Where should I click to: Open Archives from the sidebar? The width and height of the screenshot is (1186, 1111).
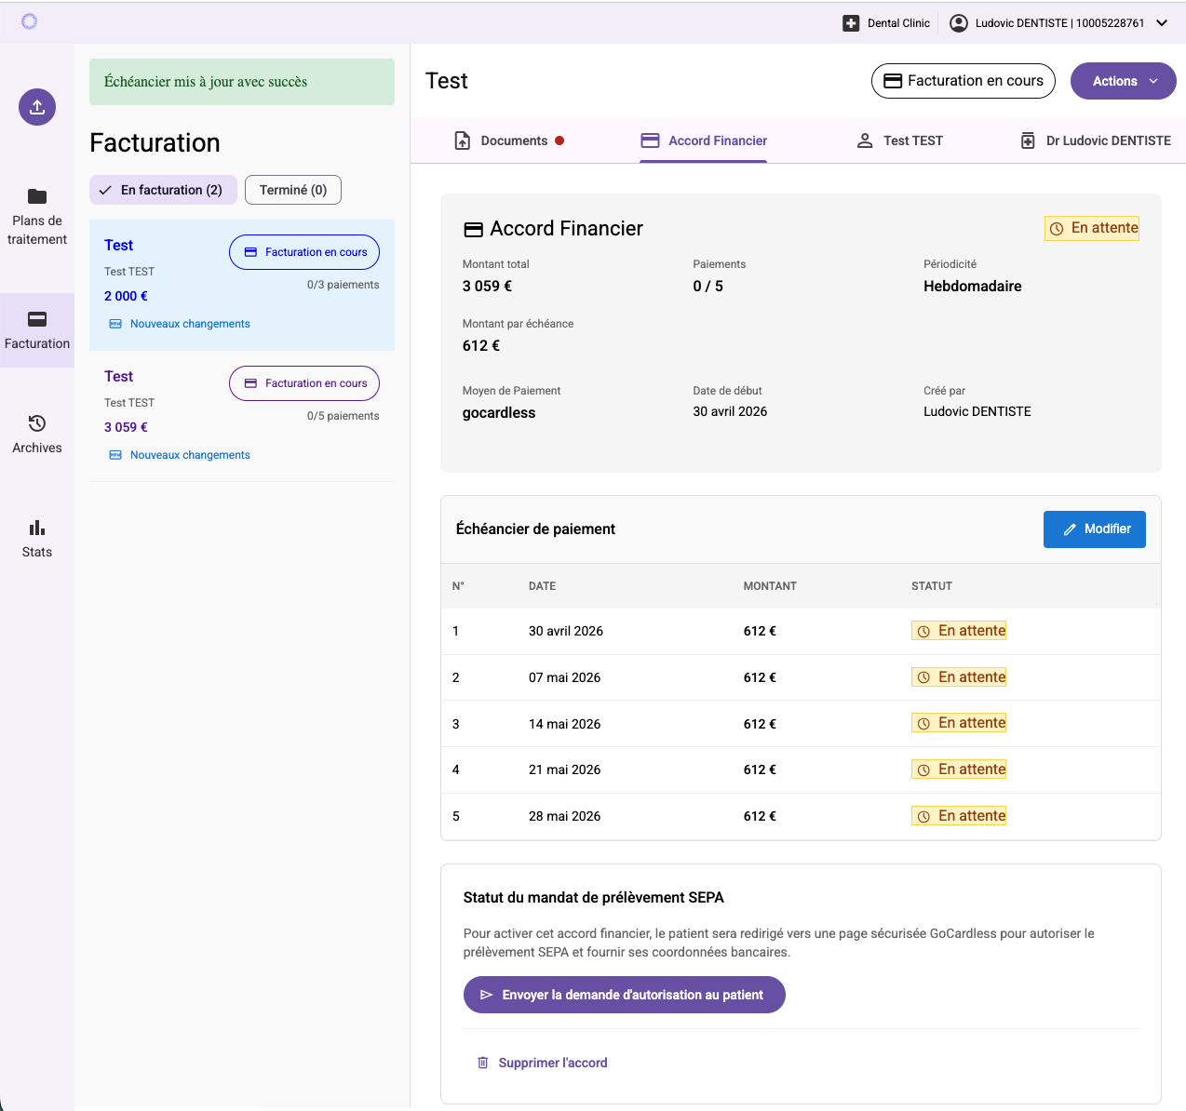[37, 434]
